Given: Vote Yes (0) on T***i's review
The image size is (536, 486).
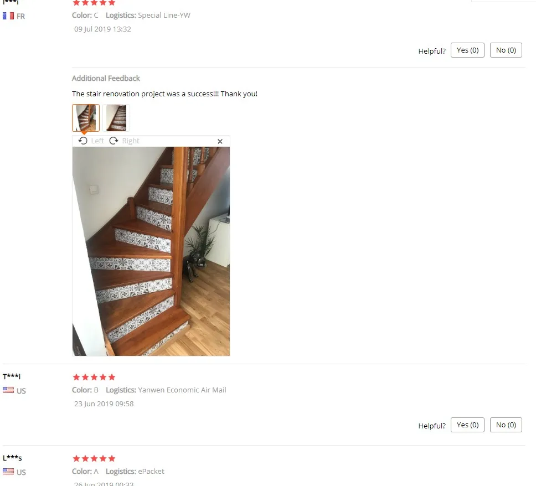Looking at the screenshot, I should pyautogui.click(x=467, y=425).
